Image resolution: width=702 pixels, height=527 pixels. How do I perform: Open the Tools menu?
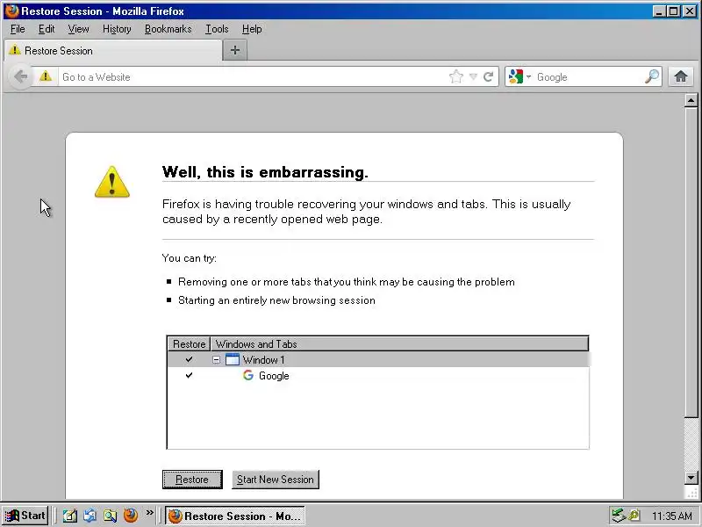[217, 29]
